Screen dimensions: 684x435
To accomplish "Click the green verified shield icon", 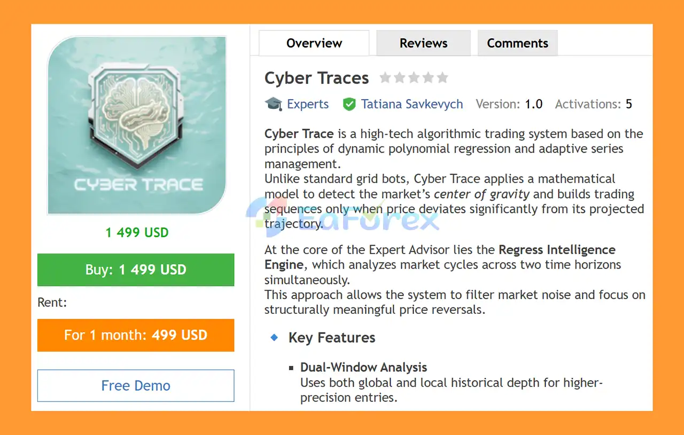I will 349,104.
